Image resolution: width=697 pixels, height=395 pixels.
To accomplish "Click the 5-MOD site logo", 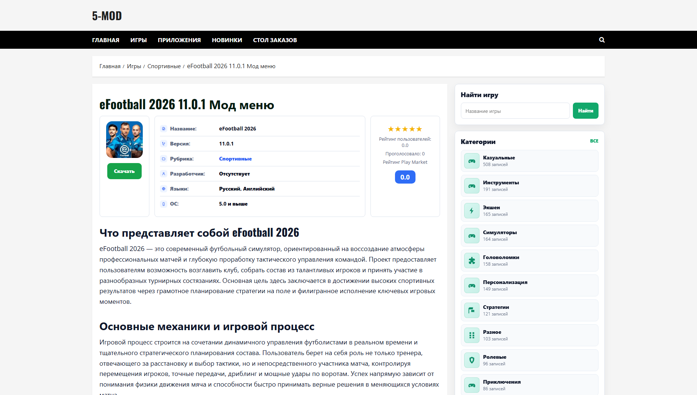I will coord(107,16).
